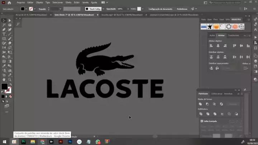
Task: Click Unite in Pathfinder shape modes
Action: click(200, 104)
